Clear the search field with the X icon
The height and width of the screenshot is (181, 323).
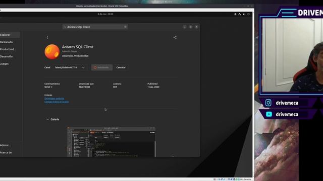125,27
